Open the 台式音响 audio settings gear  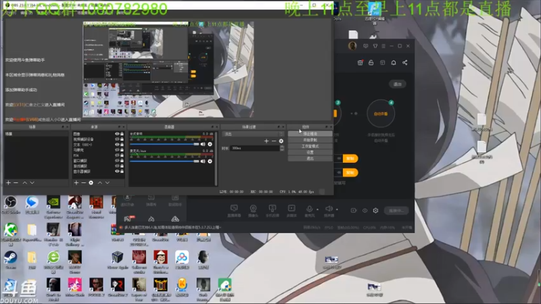point(210,144)
